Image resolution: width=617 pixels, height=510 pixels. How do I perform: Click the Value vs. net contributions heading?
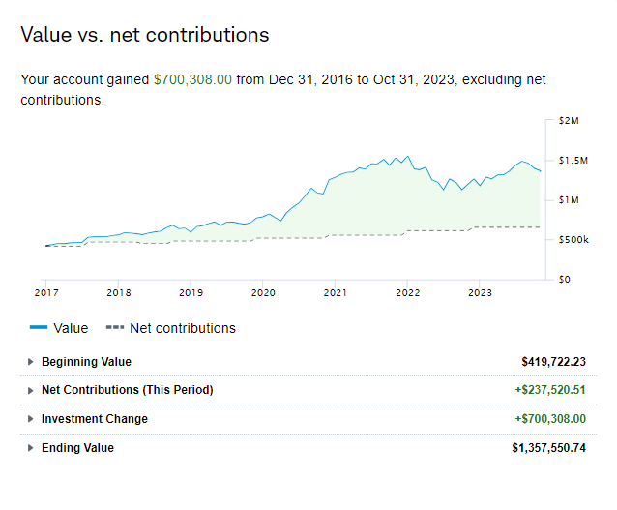(145, 35)
